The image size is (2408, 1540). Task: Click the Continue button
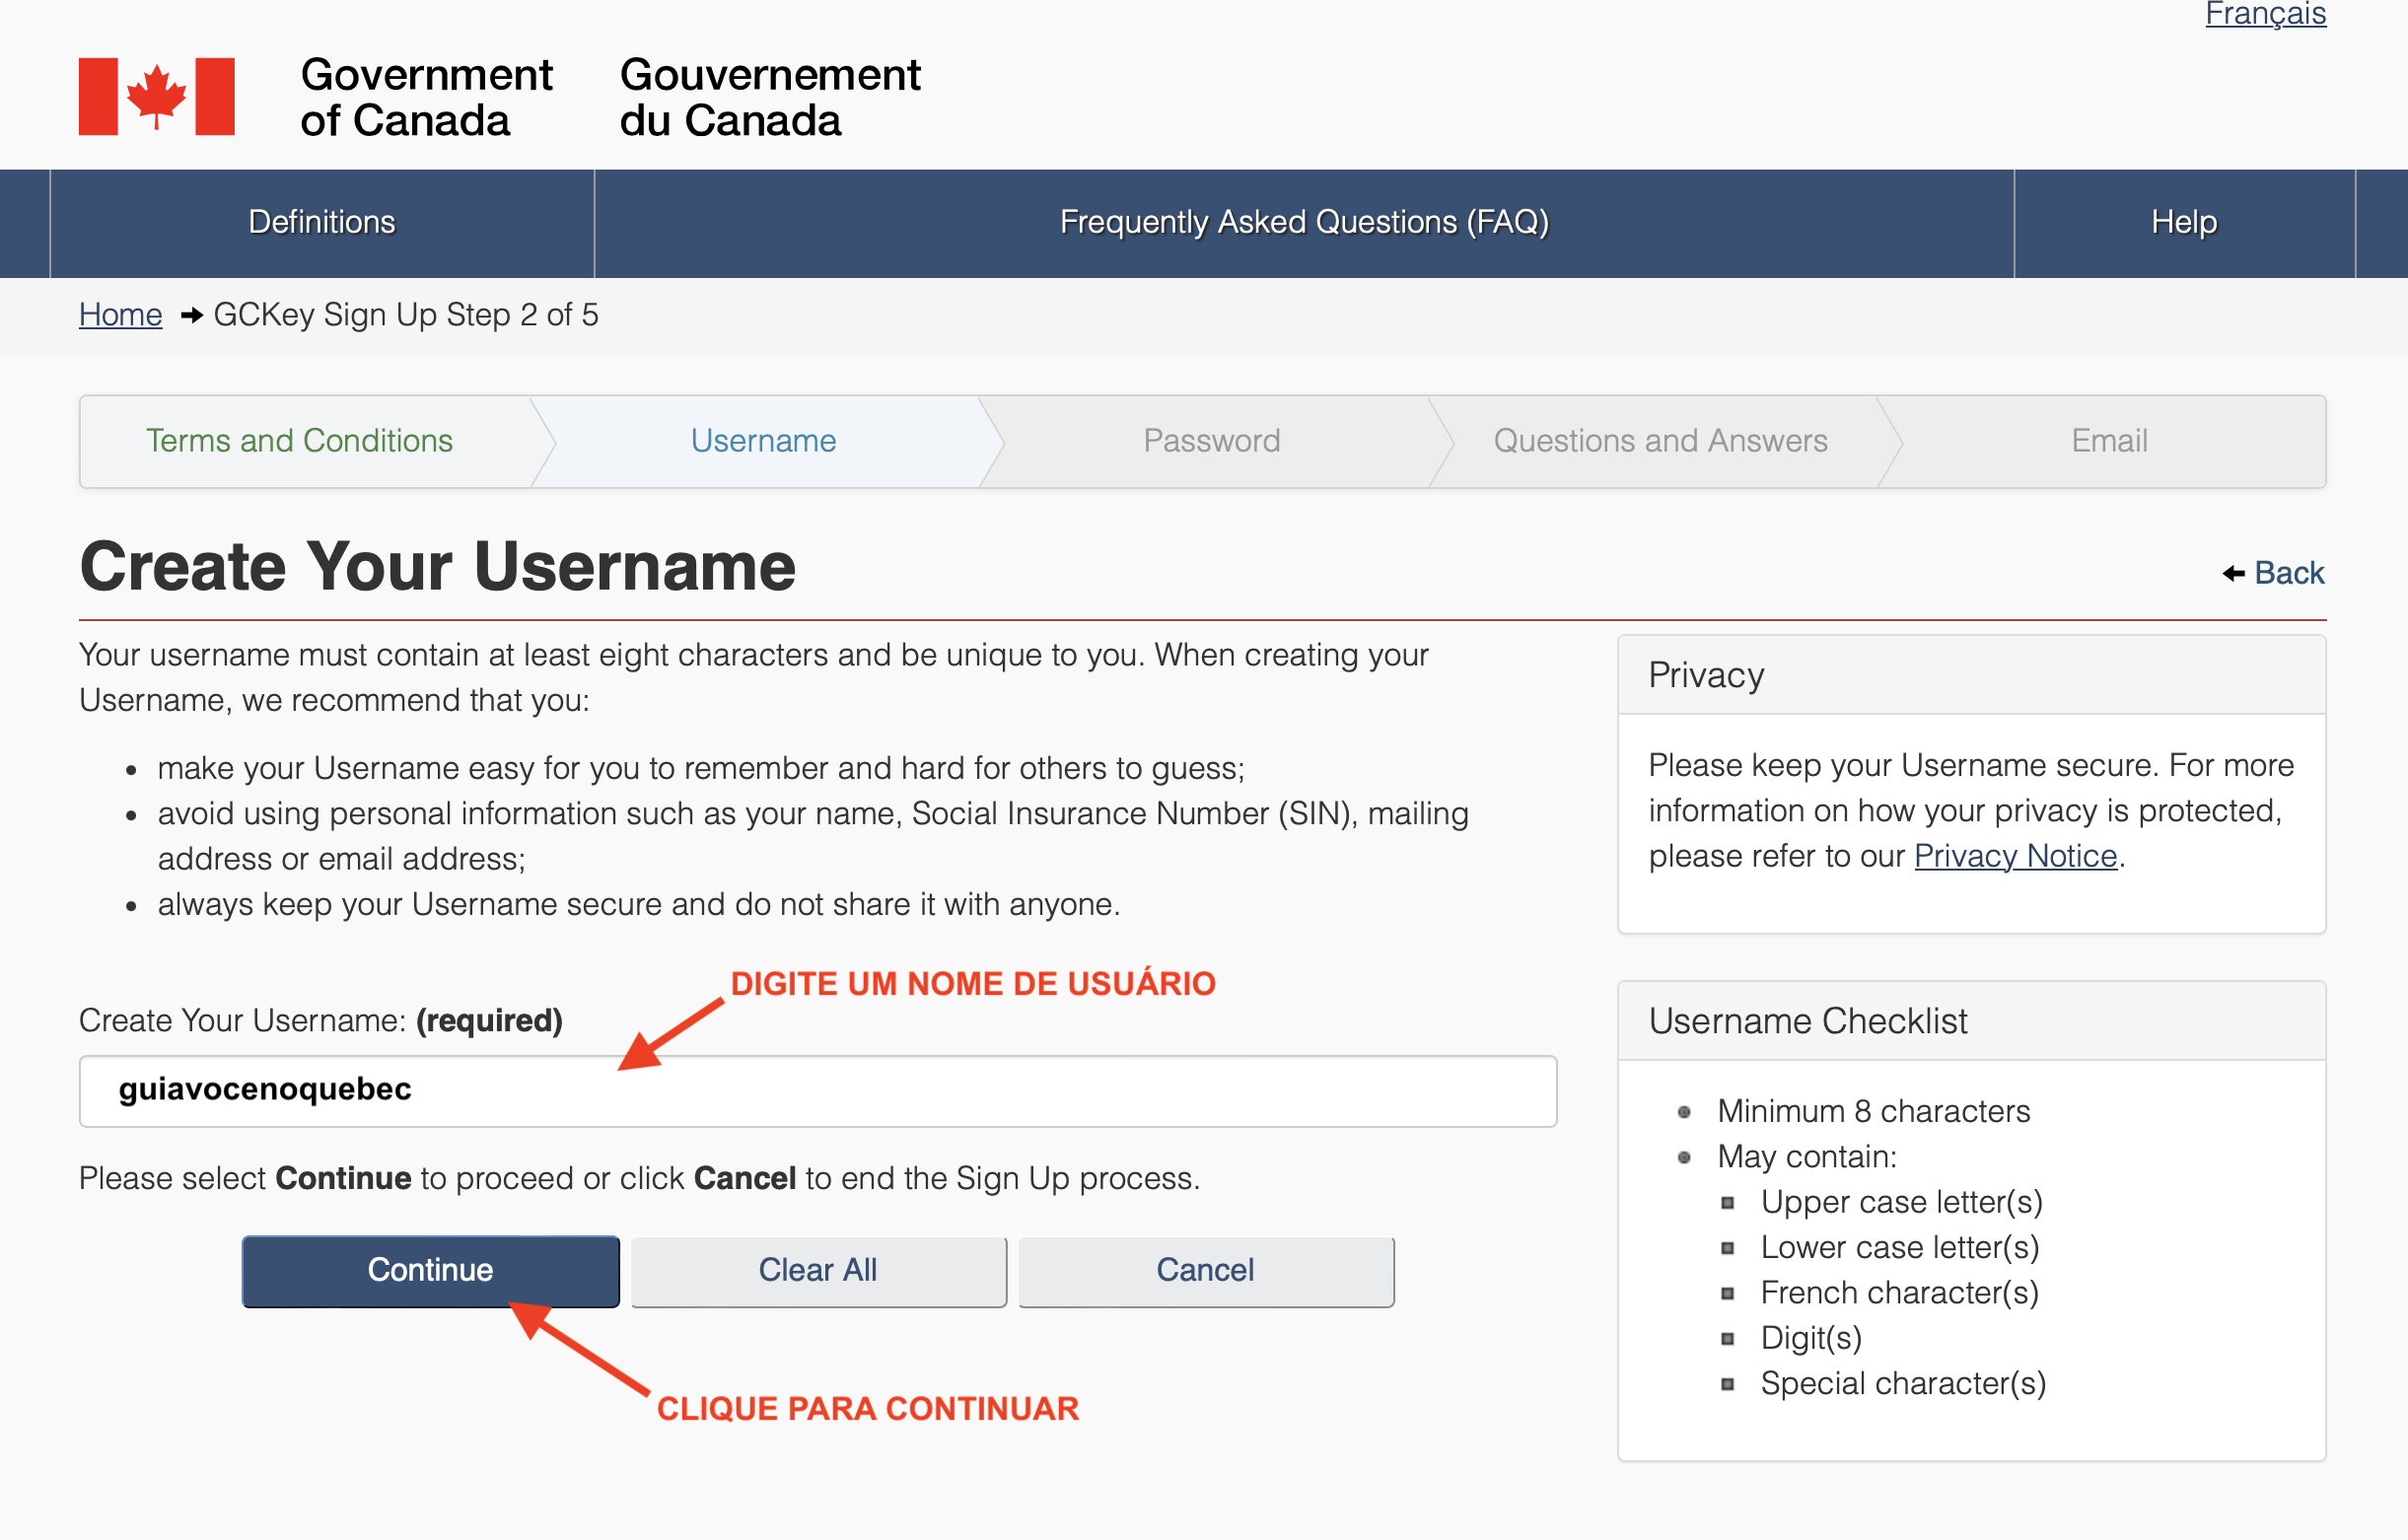[x=430, y=1270]
